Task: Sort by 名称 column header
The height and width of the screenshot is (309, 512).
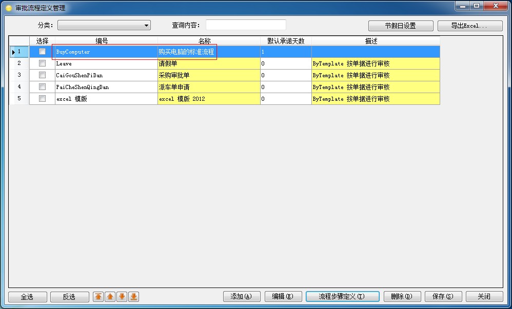Action: (209, 41)
